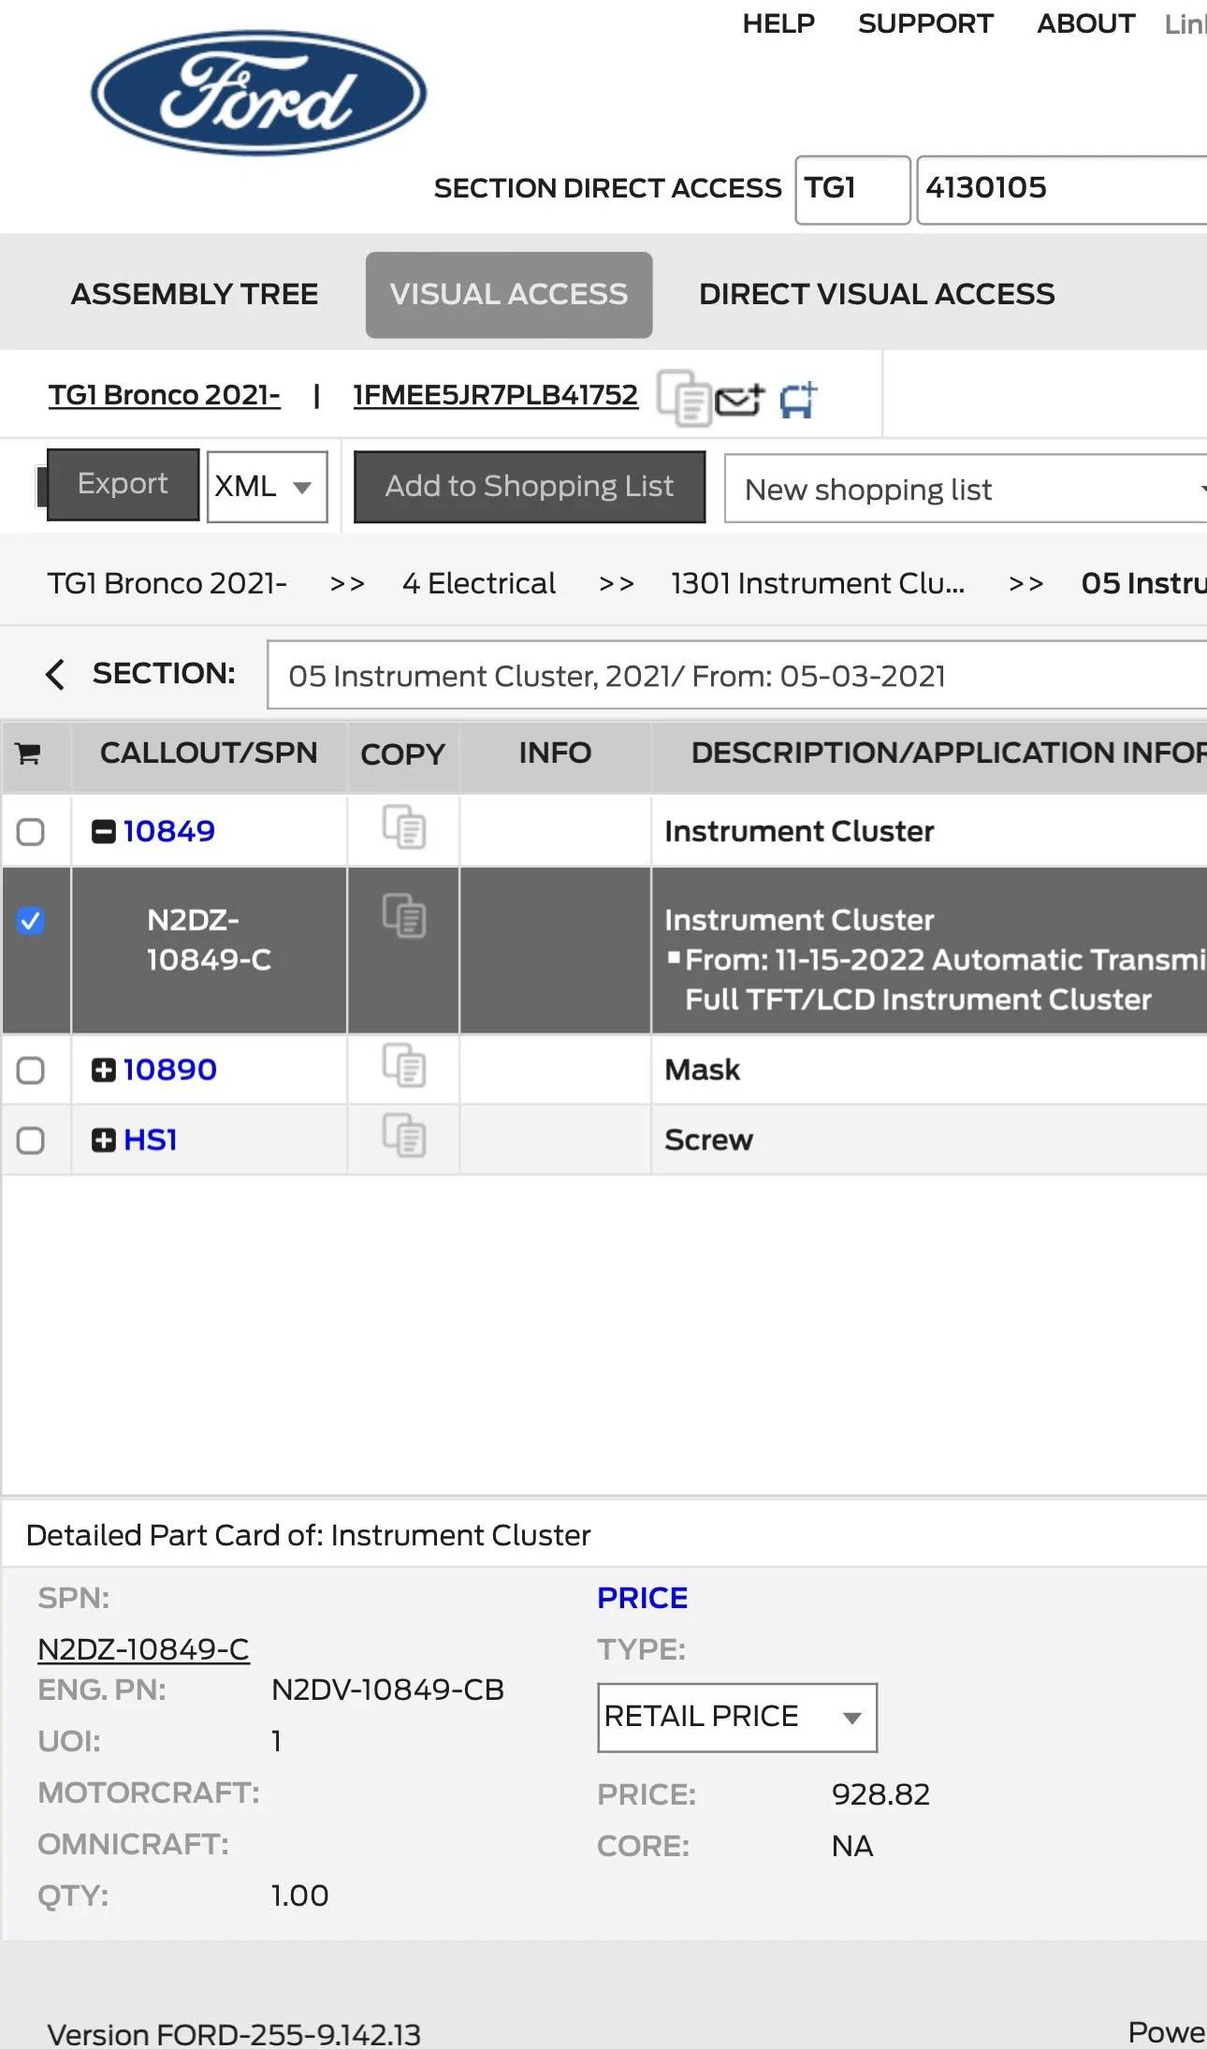Open the HELP menu

click(x=778, y=23)
